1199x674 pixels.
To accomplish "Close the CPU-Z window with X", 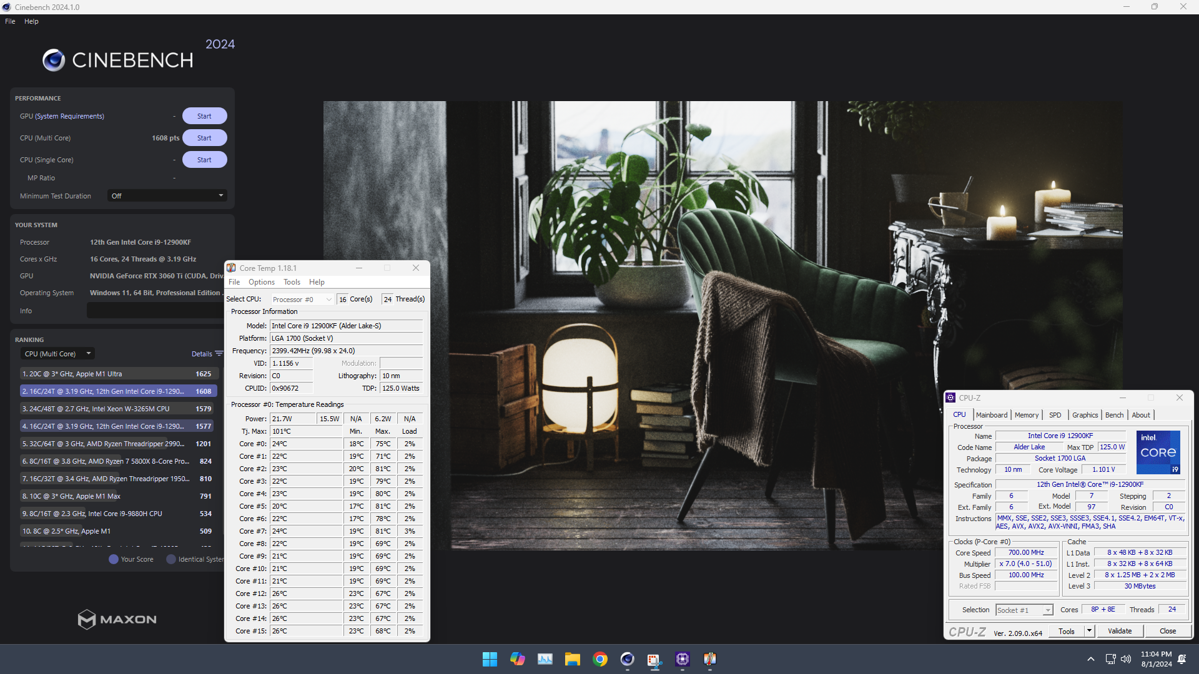I will click(x=1180, y=398).
